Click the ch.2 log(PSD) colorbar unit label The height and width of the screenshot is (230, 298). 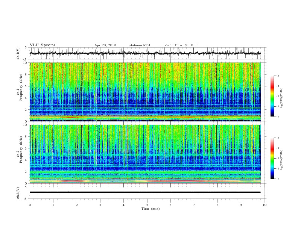coord(282,160)
